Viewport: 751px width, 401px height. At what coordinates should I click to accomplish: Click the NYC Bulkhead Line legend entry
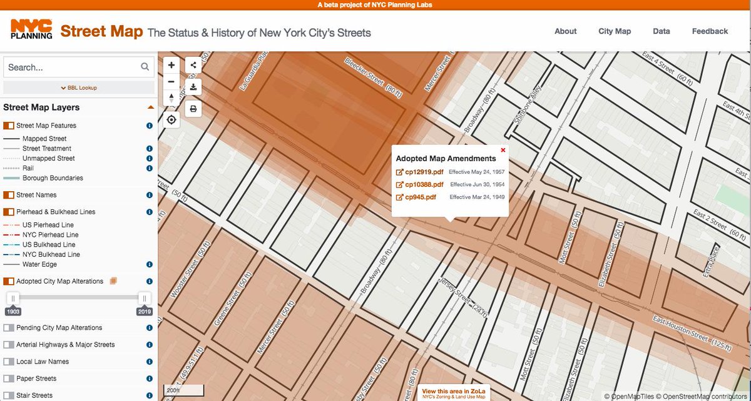coord(51,255)
